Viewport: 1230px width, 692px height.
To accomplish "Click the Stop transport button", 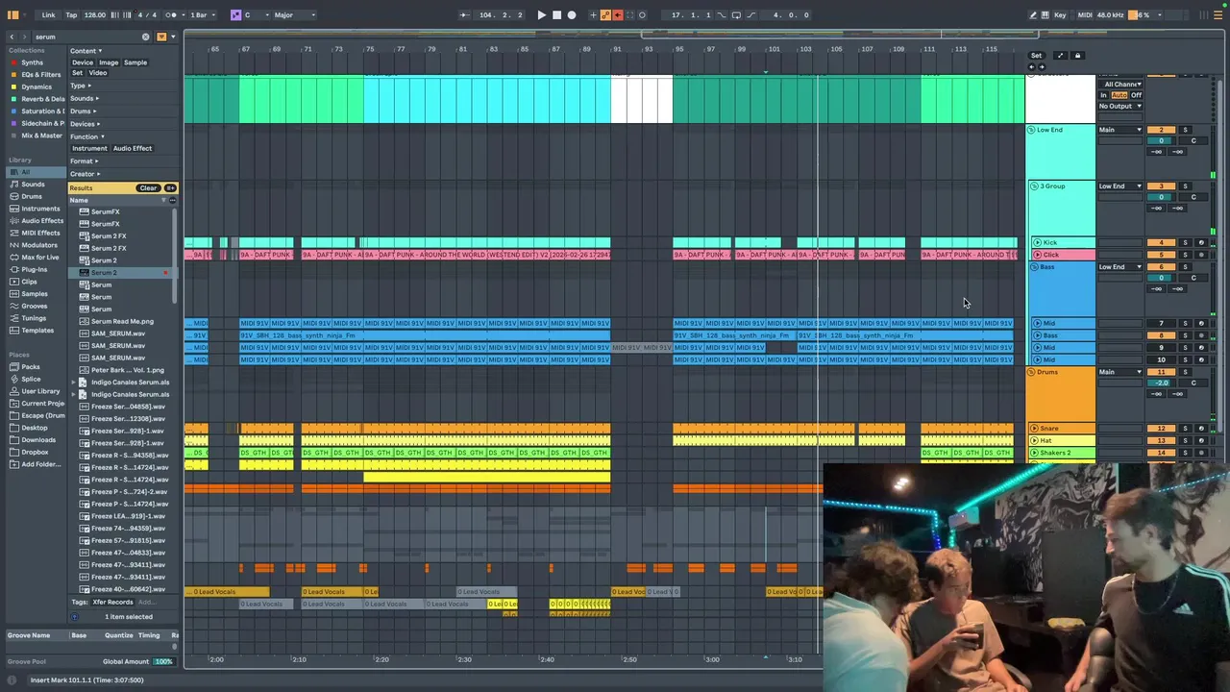I will (x=556, y=14).
